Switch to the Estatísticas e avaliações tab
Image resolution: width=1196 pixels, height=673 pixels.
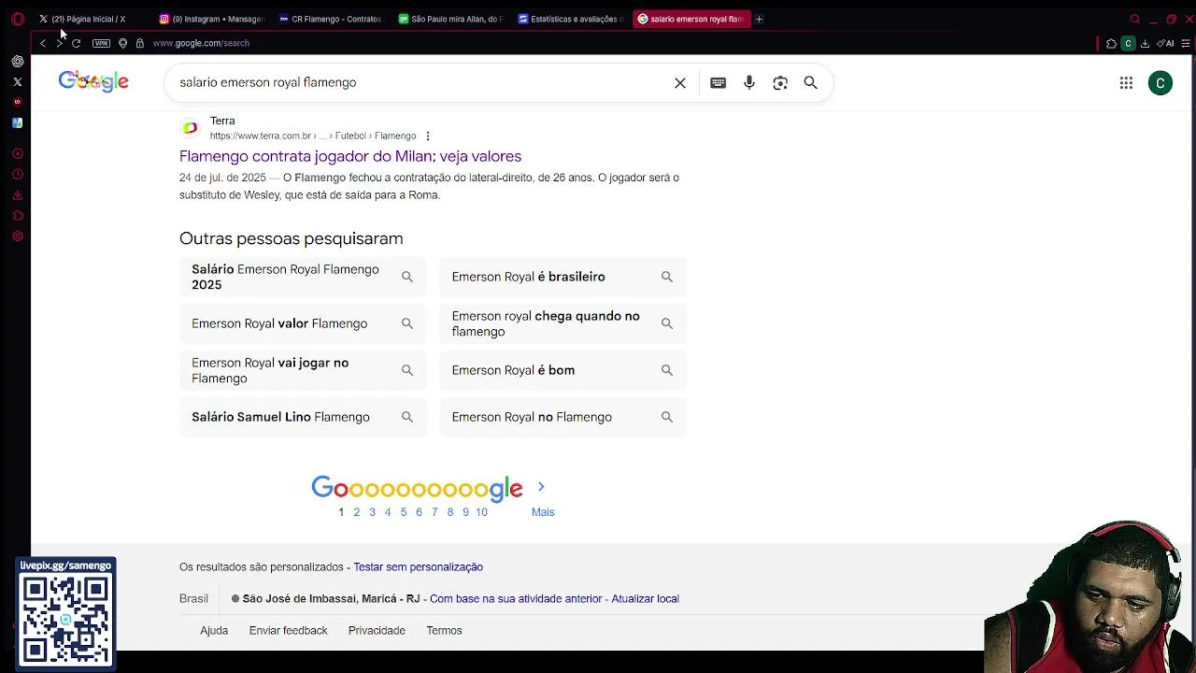[x=571, y=19]
